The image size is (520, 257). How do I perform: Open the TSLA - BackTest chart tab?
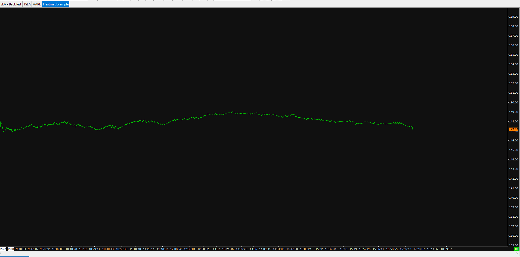click(x=11, y=4)
